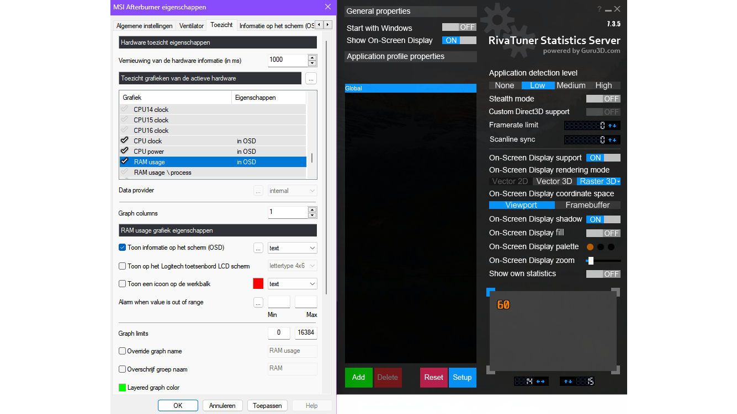Open the taskbar icon type text dropdown
This screenshot has width=737, height=414.
coord(293,284)
